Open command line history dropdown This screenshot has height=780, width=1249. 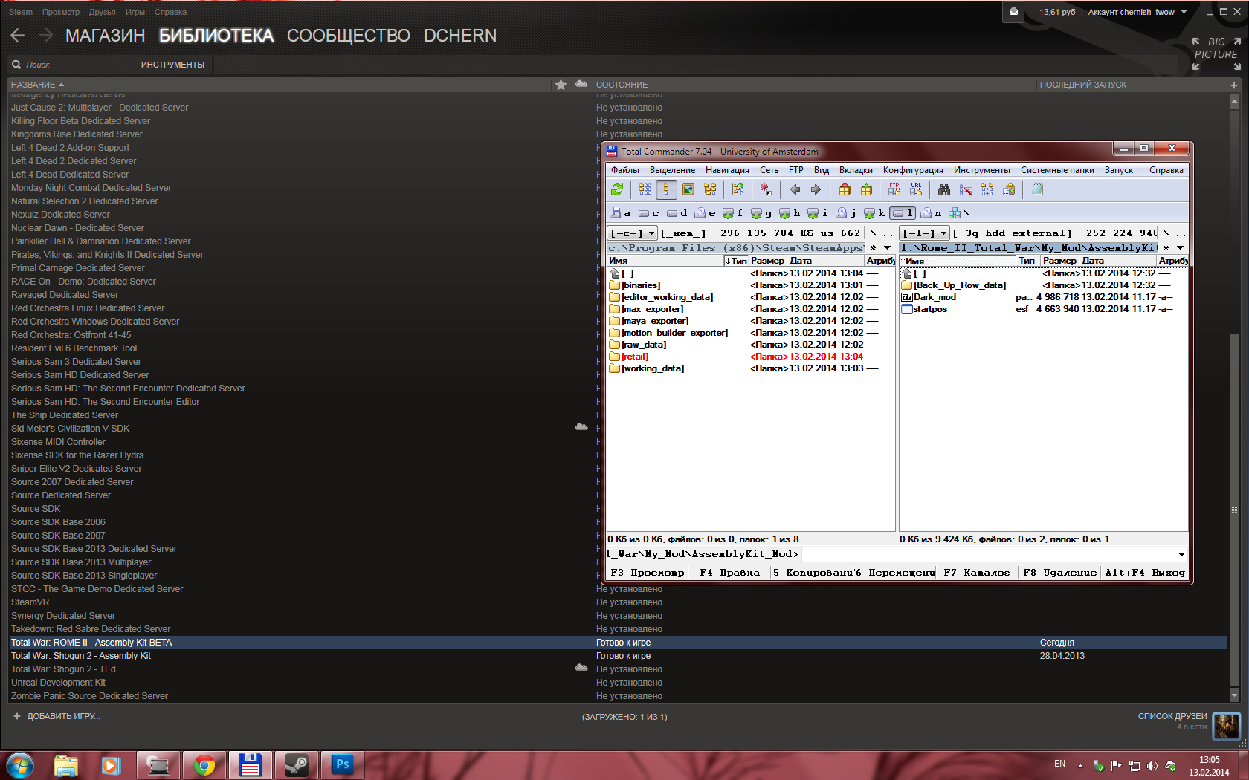1181,554
